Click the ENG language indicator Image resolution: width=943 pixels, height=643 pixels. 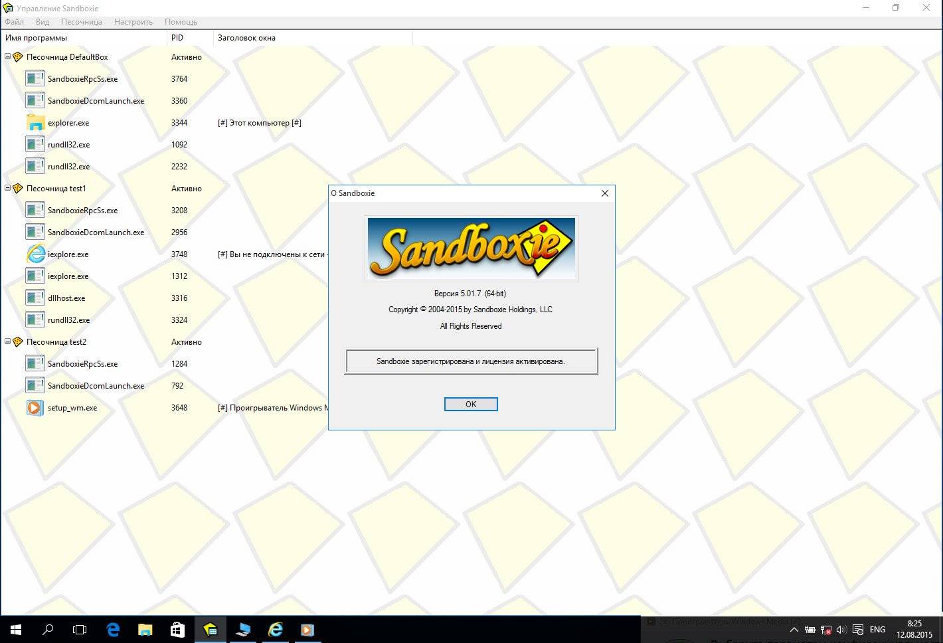[877, 630]
